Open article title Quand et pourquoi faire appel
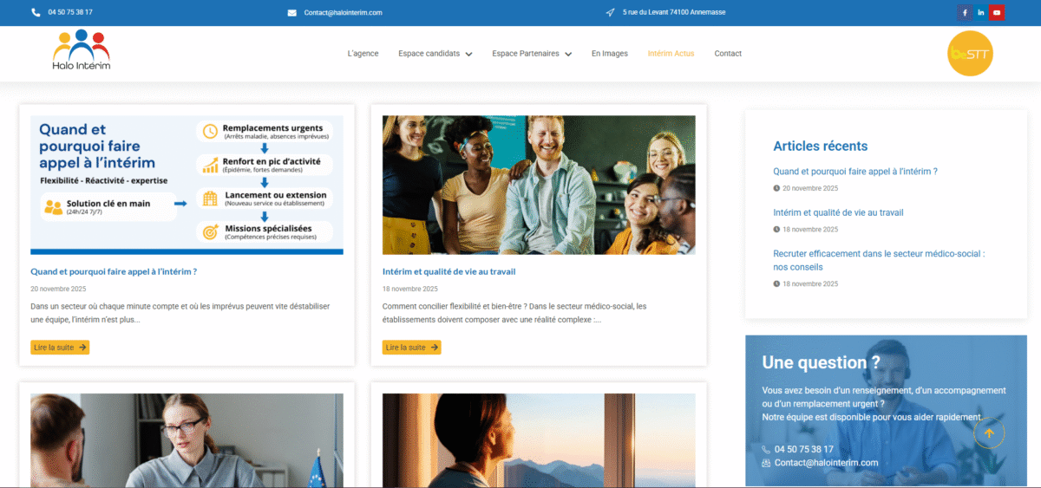The height and width of the screenshot is (488, 1041). point(114,271)
